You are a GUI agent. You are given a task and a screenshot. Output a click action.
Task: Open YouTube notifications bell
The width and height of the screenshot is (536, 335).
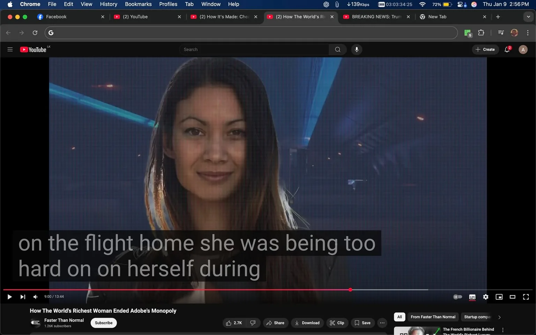coord(507,49)
